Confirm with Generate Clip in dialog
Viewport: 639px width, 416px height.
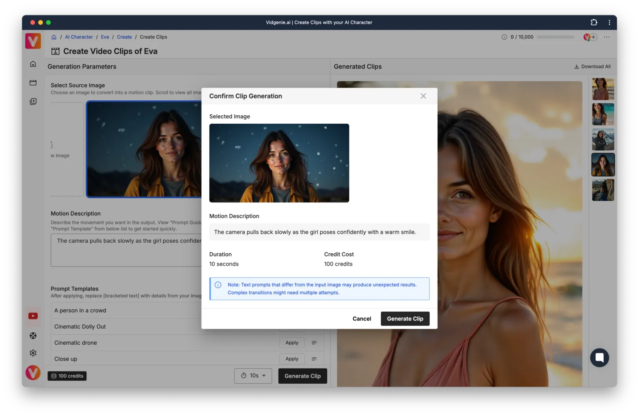(405, 319)
